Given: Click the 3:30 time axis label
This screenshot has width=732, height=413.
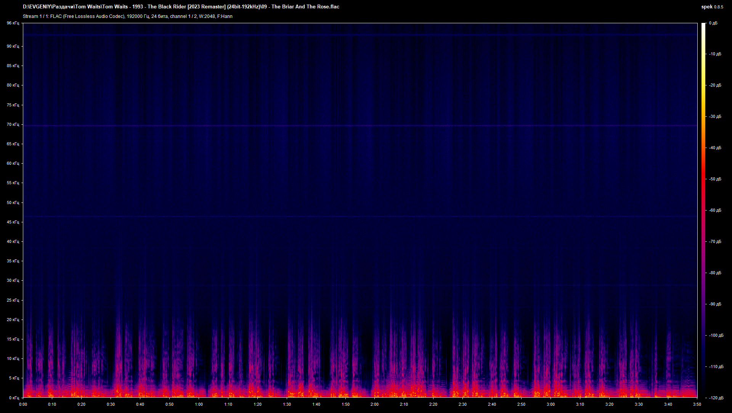Looking at the screenshot, I should click(639, 405).
